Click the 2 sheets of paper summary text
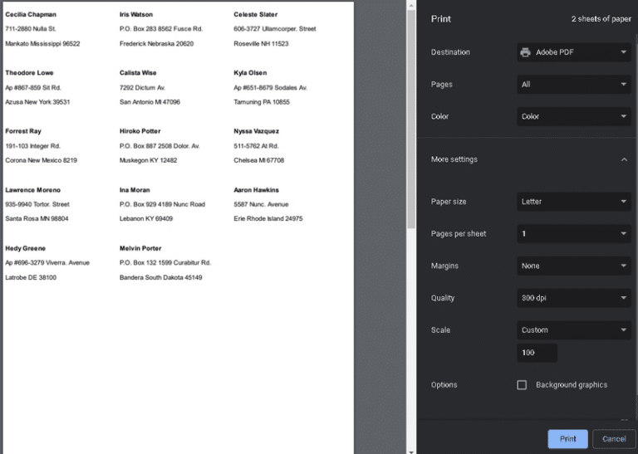The image size is (638, 454). point(601,19)
